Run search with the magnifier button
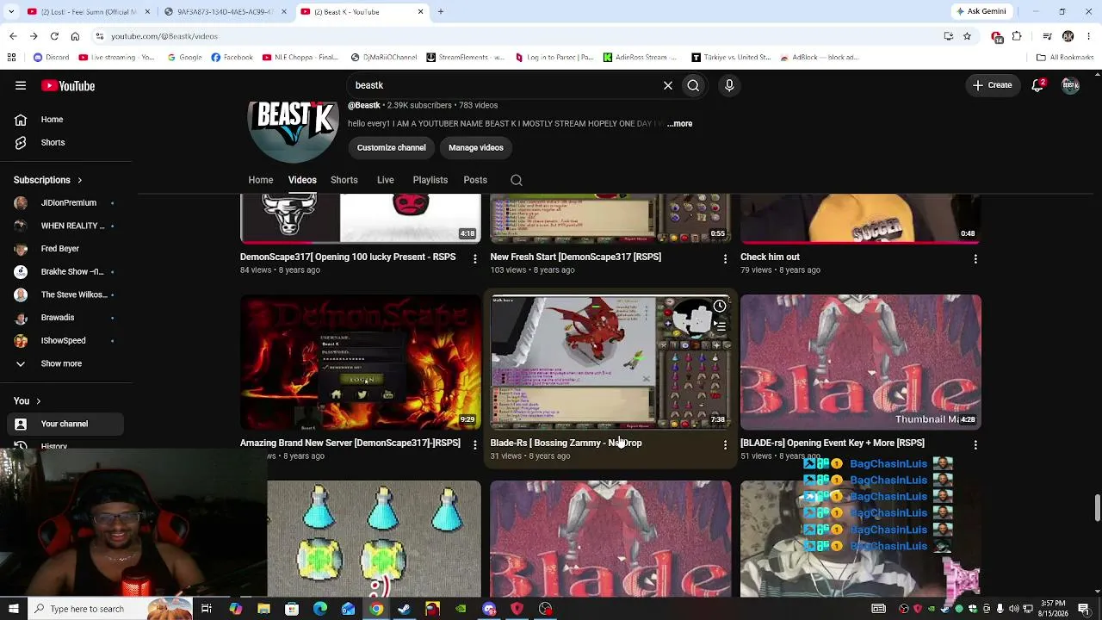Viewport: 1102px width, 620px height. (693, 85)
